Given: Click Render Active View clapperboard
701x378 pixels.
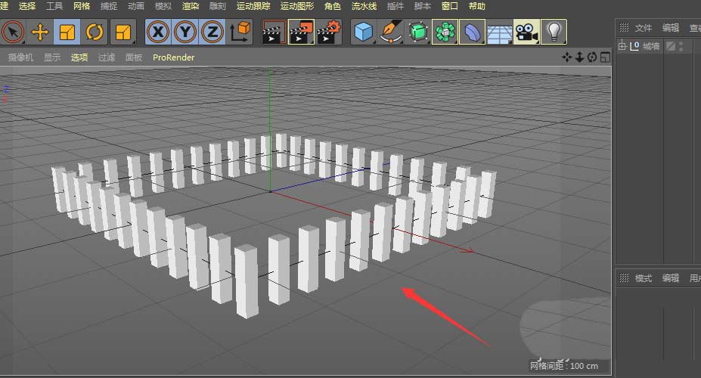Looking at the screenshot, I should [x=274, y=33].
